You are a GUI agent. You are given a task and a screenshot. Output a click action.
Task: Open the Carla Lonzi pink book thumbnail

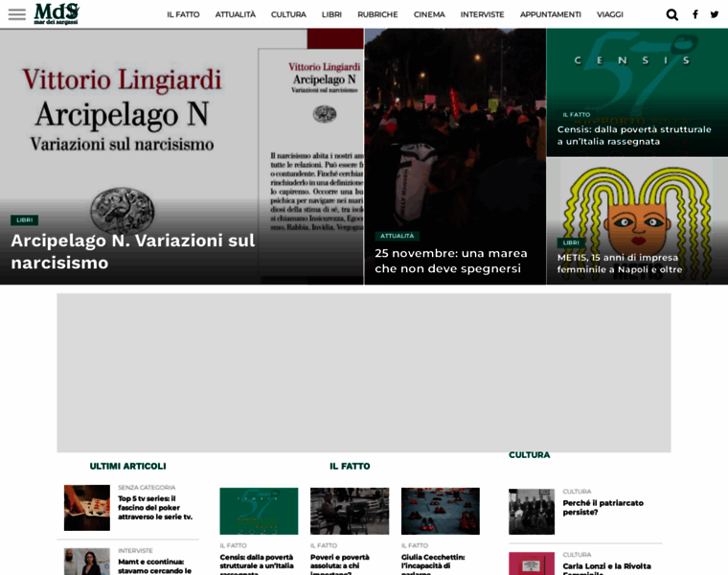[x=532, y=563]
